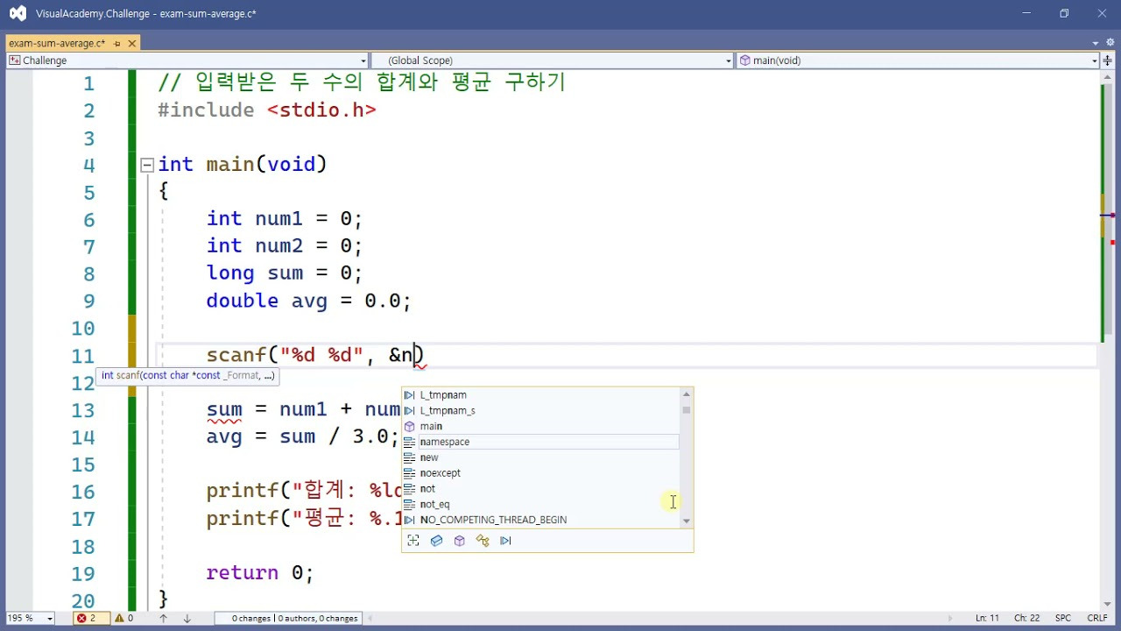The height and width of the screenshot is (631, 1121).
Task: Choose the 'not' keyword in IntelliSense
Action: pyautogui.click(x=427, y=489)
